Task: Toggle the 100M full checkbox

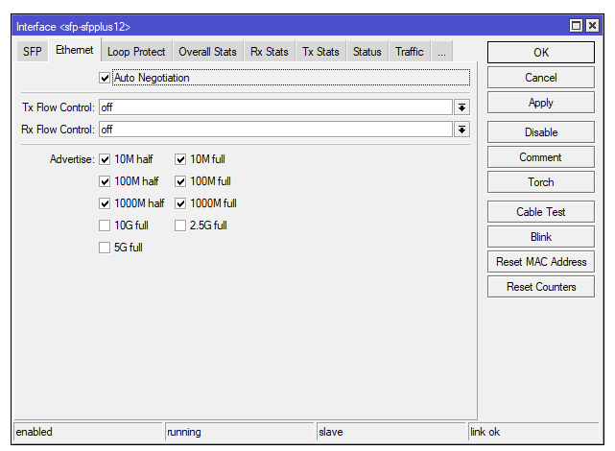Action: 180,181
